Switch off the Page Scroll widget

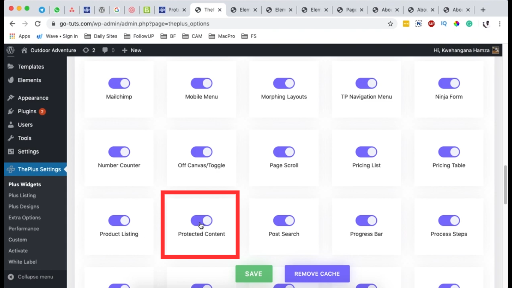pos(284,152)
